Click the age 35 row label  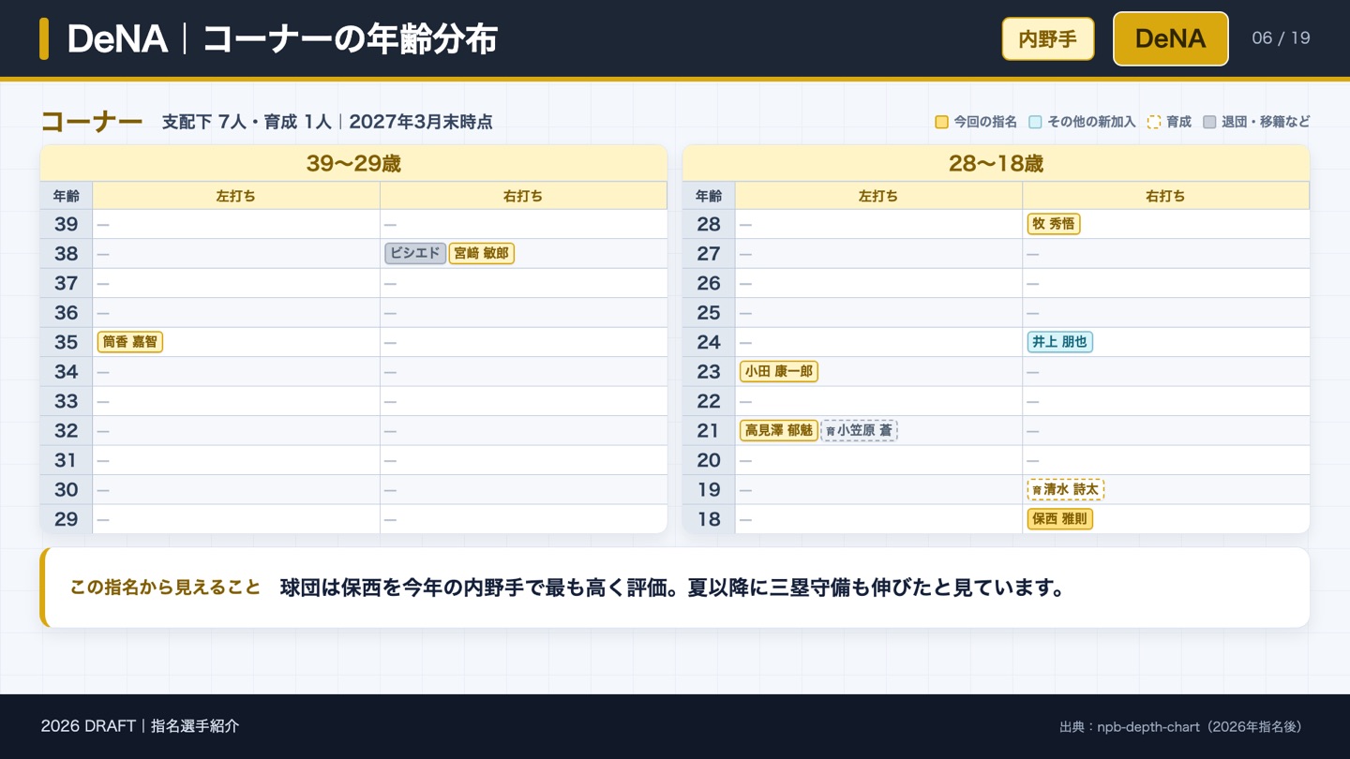click(x=67, y=342)
